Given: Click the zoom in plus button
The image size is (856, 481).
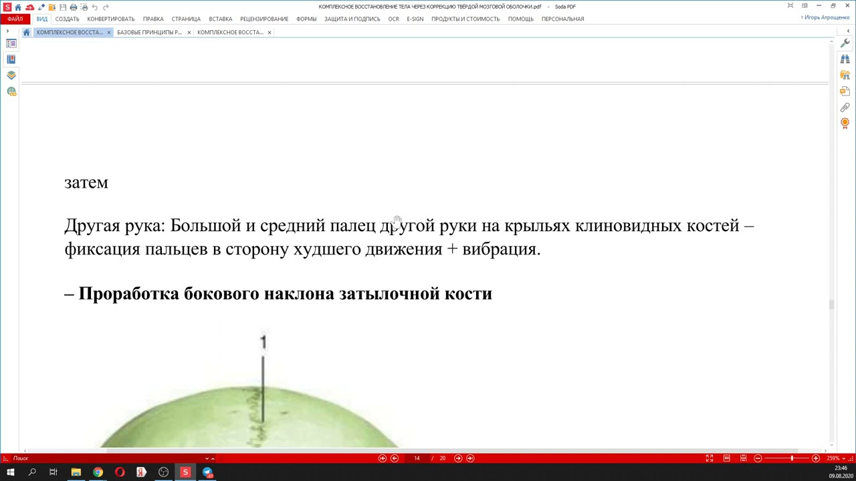Looking at the screenshot, I should [x=816, y=458].
